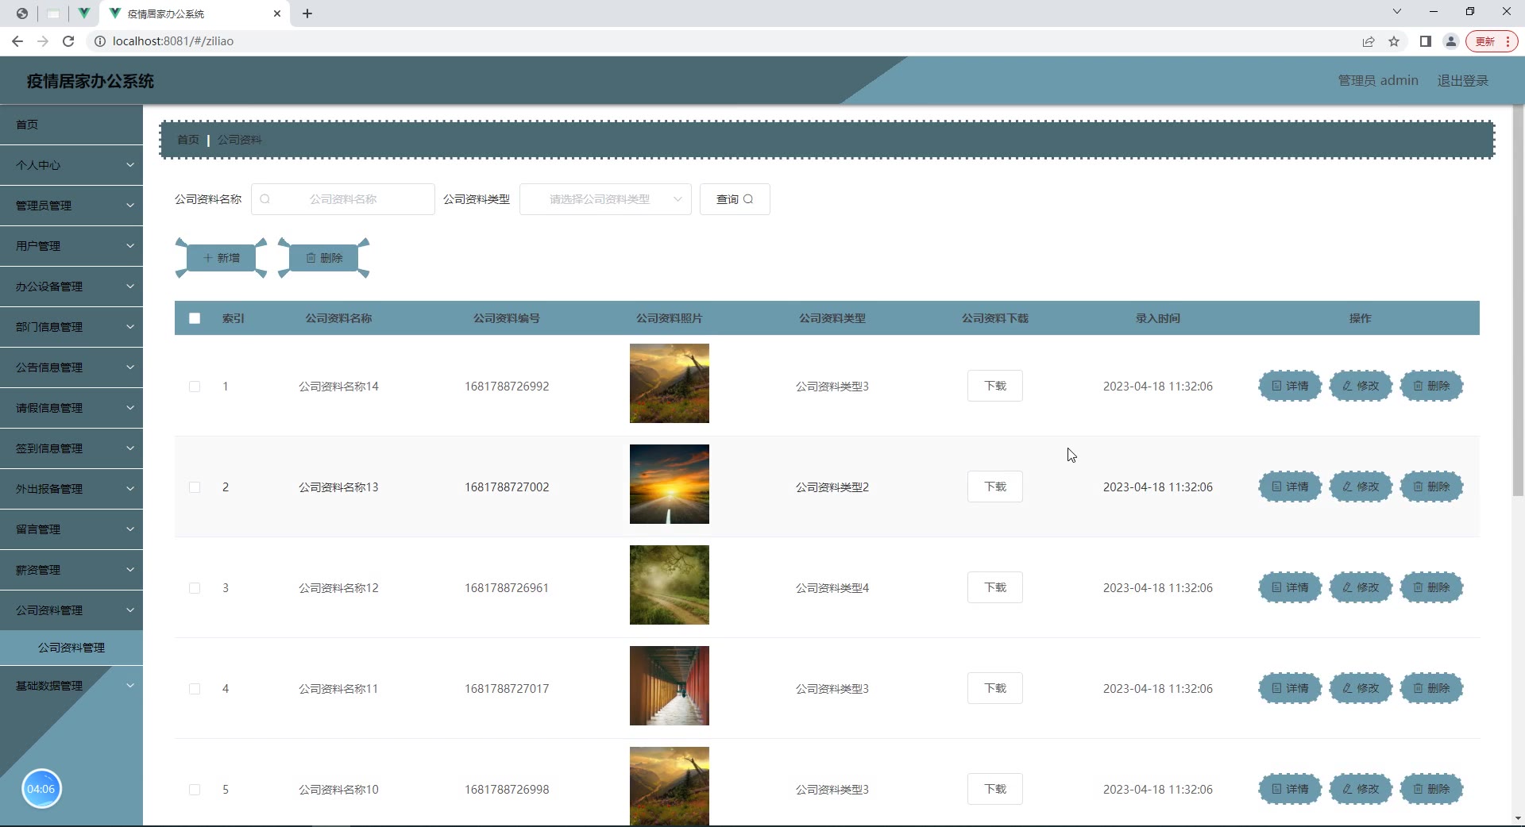Open the browser profile avatar icon
Screen dimensions: 1525x827
click(1451, 41)
